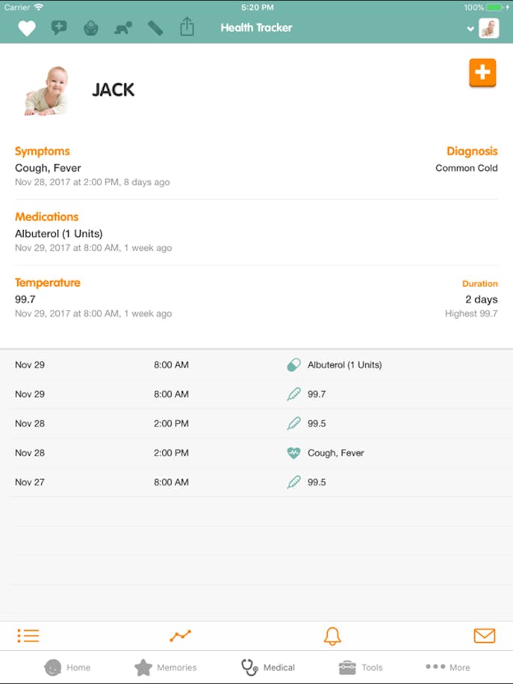
Task: Switch to the list view icon
Action: click(x=28, y=636)
